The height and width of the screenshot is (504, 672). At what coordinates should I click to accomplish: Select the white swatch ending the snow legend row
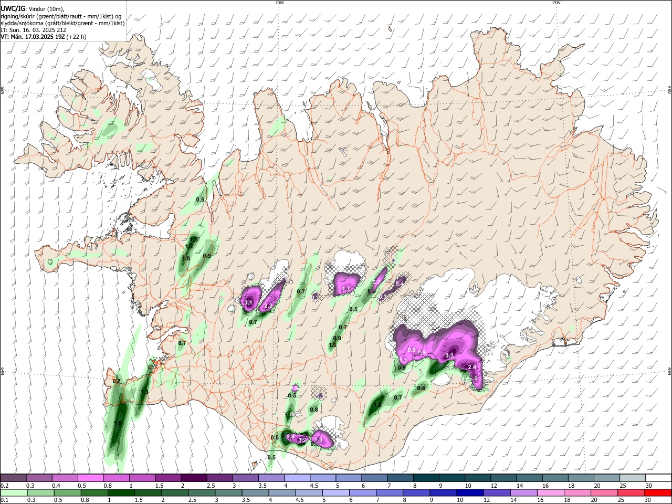658,478
